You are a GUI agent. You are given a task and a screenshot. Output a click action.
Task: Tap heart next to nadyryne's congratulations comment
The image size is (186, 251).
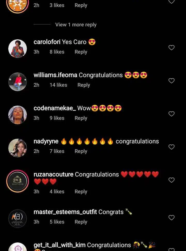coord(172,147)
